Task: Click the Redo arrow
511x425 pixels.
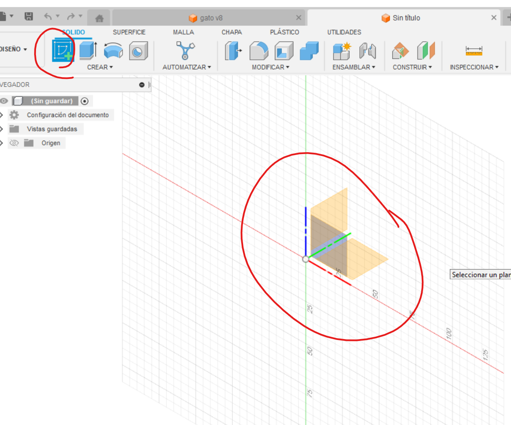Action: (71, 16)
